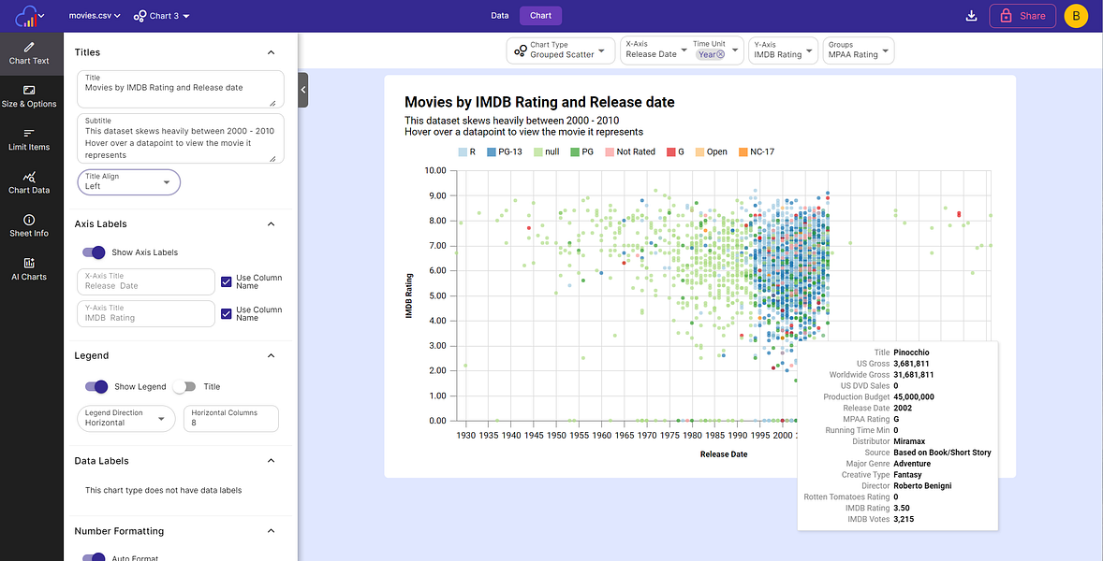Open the Size & Options panel
Viewport: 1103px width, 561px height.
29,96
